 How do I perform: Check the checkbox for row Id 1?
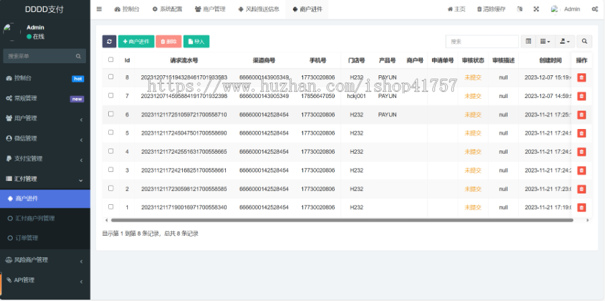(111, 206)
